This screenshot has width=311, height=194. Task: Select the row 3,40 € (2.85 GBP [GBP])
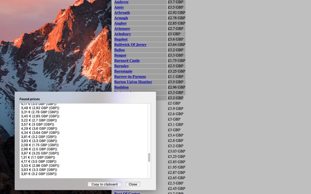(40, 116)
